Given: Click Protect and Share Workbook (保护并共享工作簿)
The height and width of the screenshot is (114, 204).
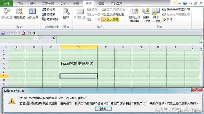Looking at the screenshot, I should [176, 9].
